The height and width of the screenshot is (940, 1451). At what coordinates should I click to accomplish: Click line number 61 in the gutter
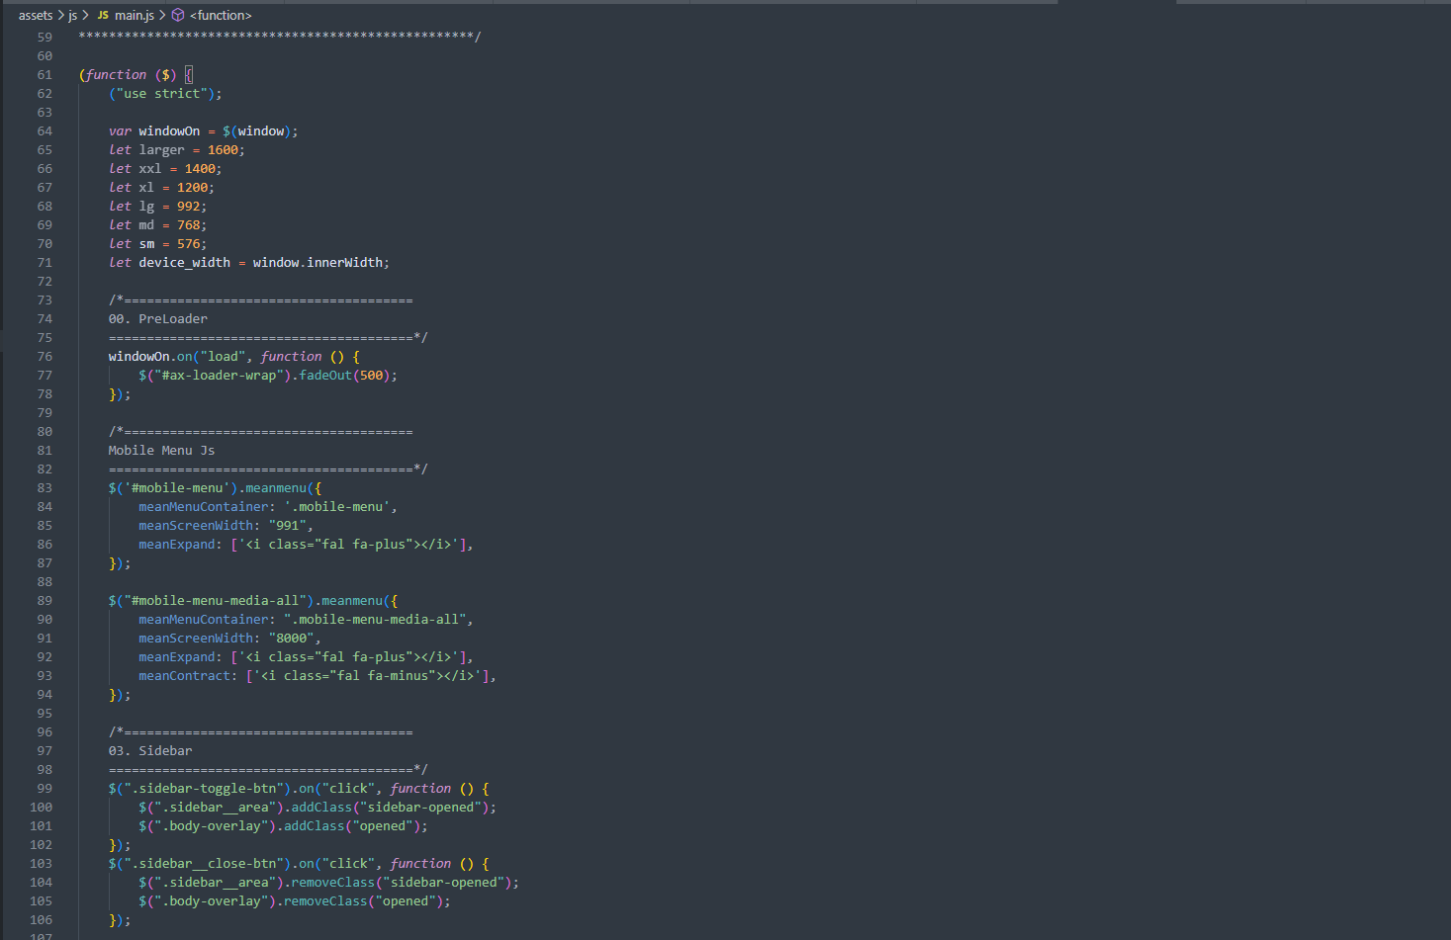click(x=45, y=75)
